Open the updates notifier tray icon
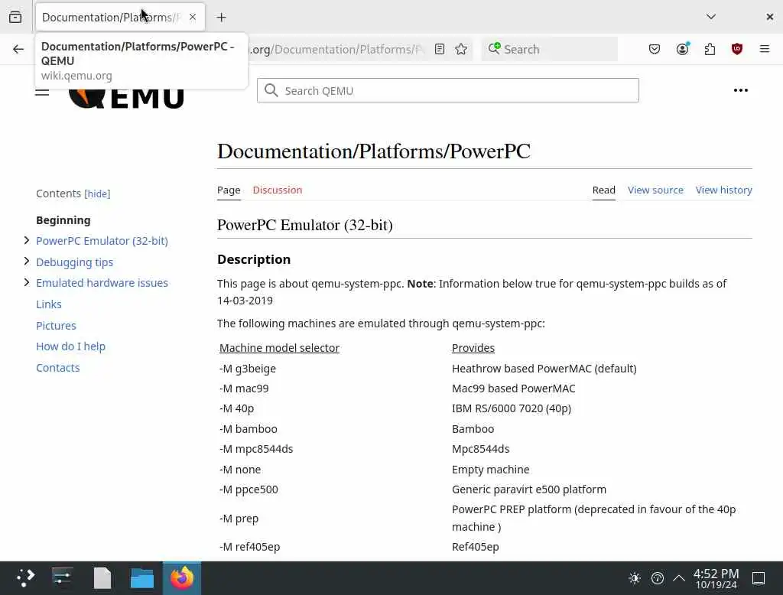This screenshot has width=783, height=595. (x=657, y=578)
